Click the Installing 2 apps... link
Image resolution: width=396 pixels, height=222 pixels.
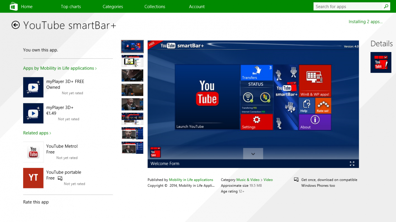point(366,22)
